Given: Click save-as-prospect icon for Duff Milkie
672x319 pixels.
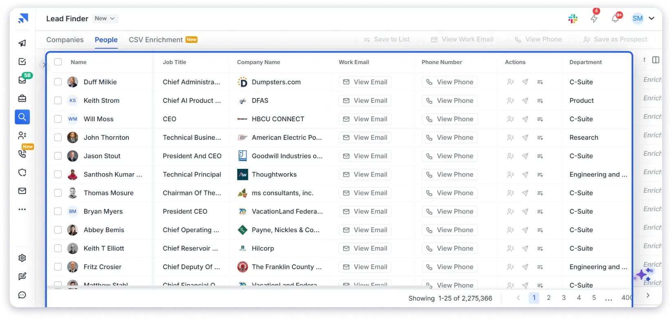Looking at the screenshot, I should pyautogui.click(x=511, y=82).
